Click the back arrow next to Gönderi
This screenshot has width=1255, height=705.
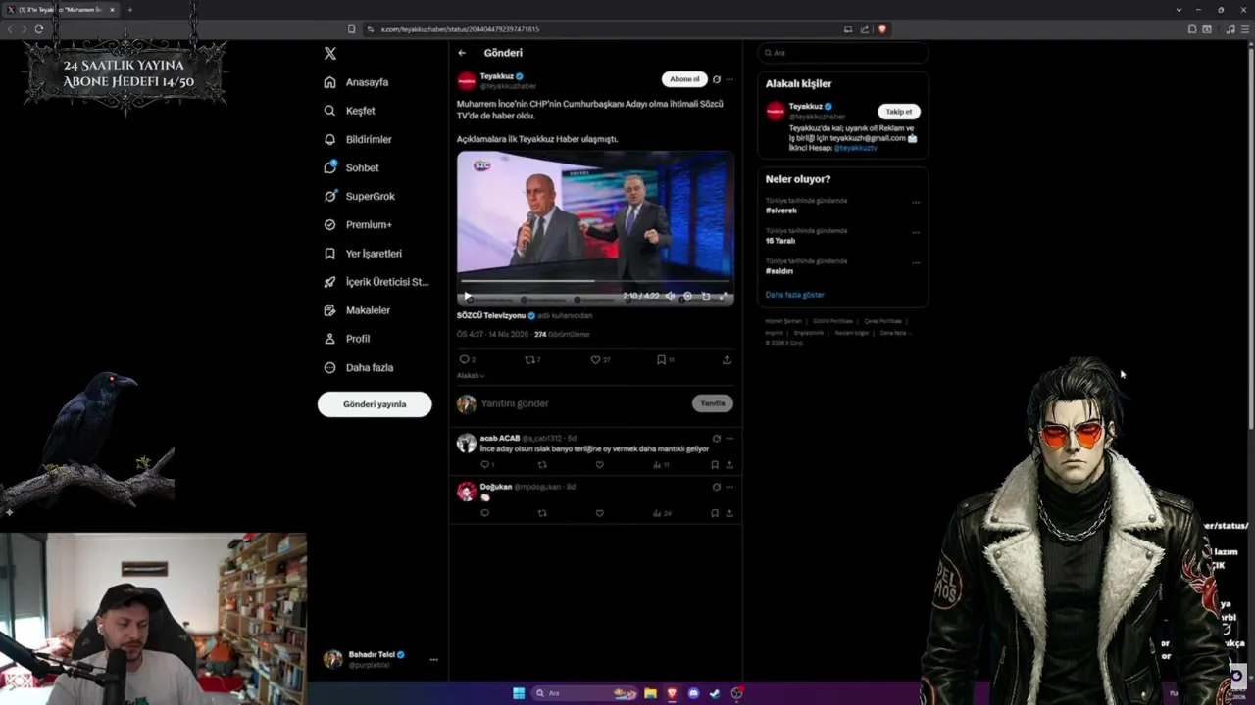pos(462,53)
